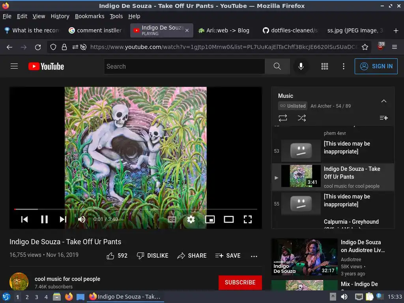
Task: Enter fullscreen mode
Action: [248, 219]
